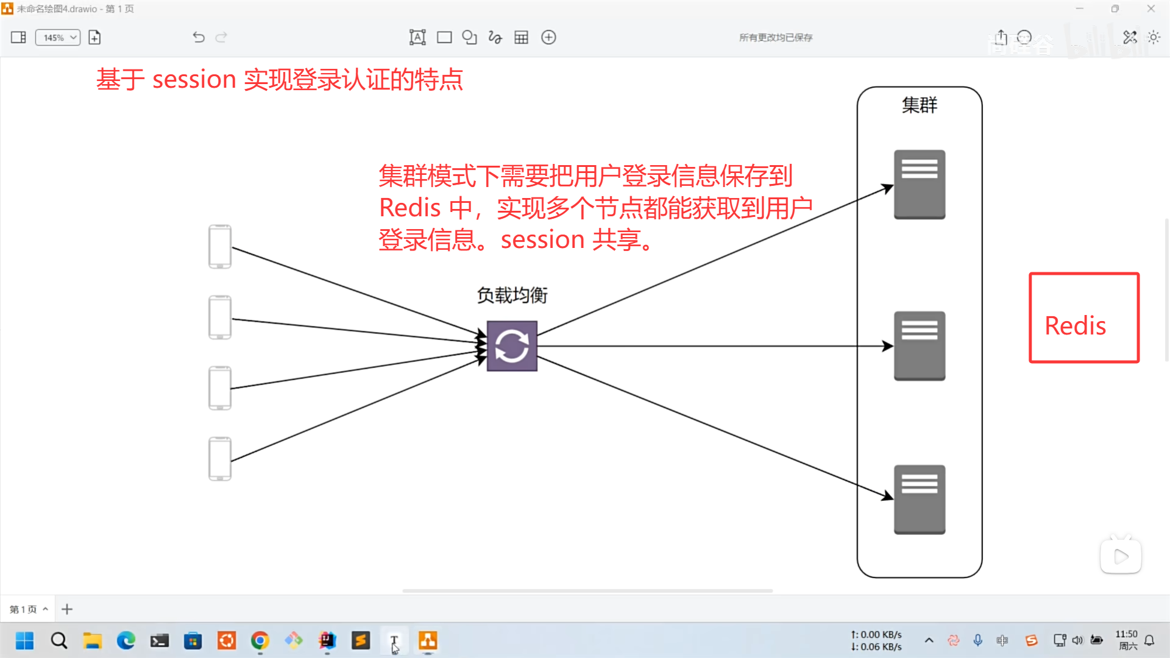This screenshot has width=1170, height=658.
Task: Show hidden system tray icons chevron
Action: tap(929, 640)
